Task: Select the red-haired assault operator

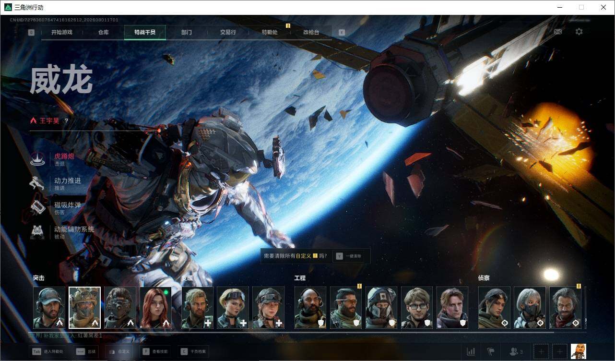Action: 156,308
